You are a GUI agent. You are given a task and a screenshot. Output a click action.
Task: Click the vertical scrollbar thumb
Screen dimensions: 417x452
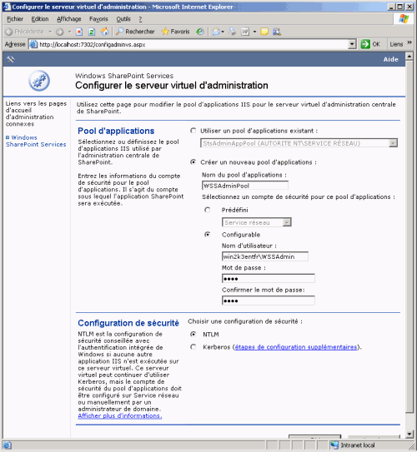point(409,236)
